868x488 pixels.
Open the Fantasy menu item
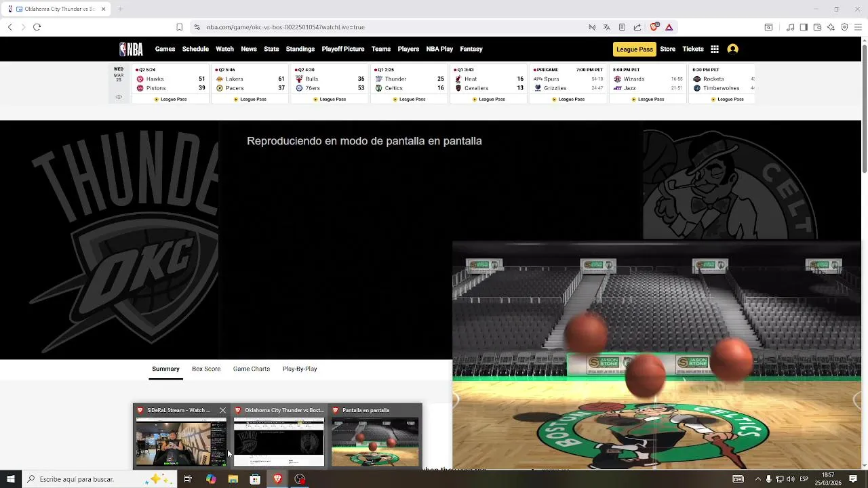coord(471,49)
